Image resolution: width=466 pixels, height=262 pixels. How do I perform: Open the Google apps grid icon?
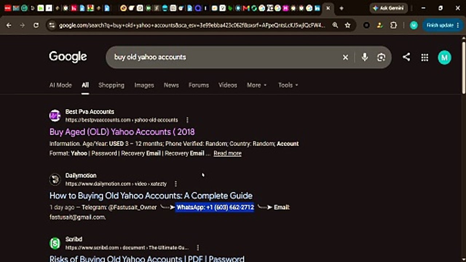tap(424, 57)
